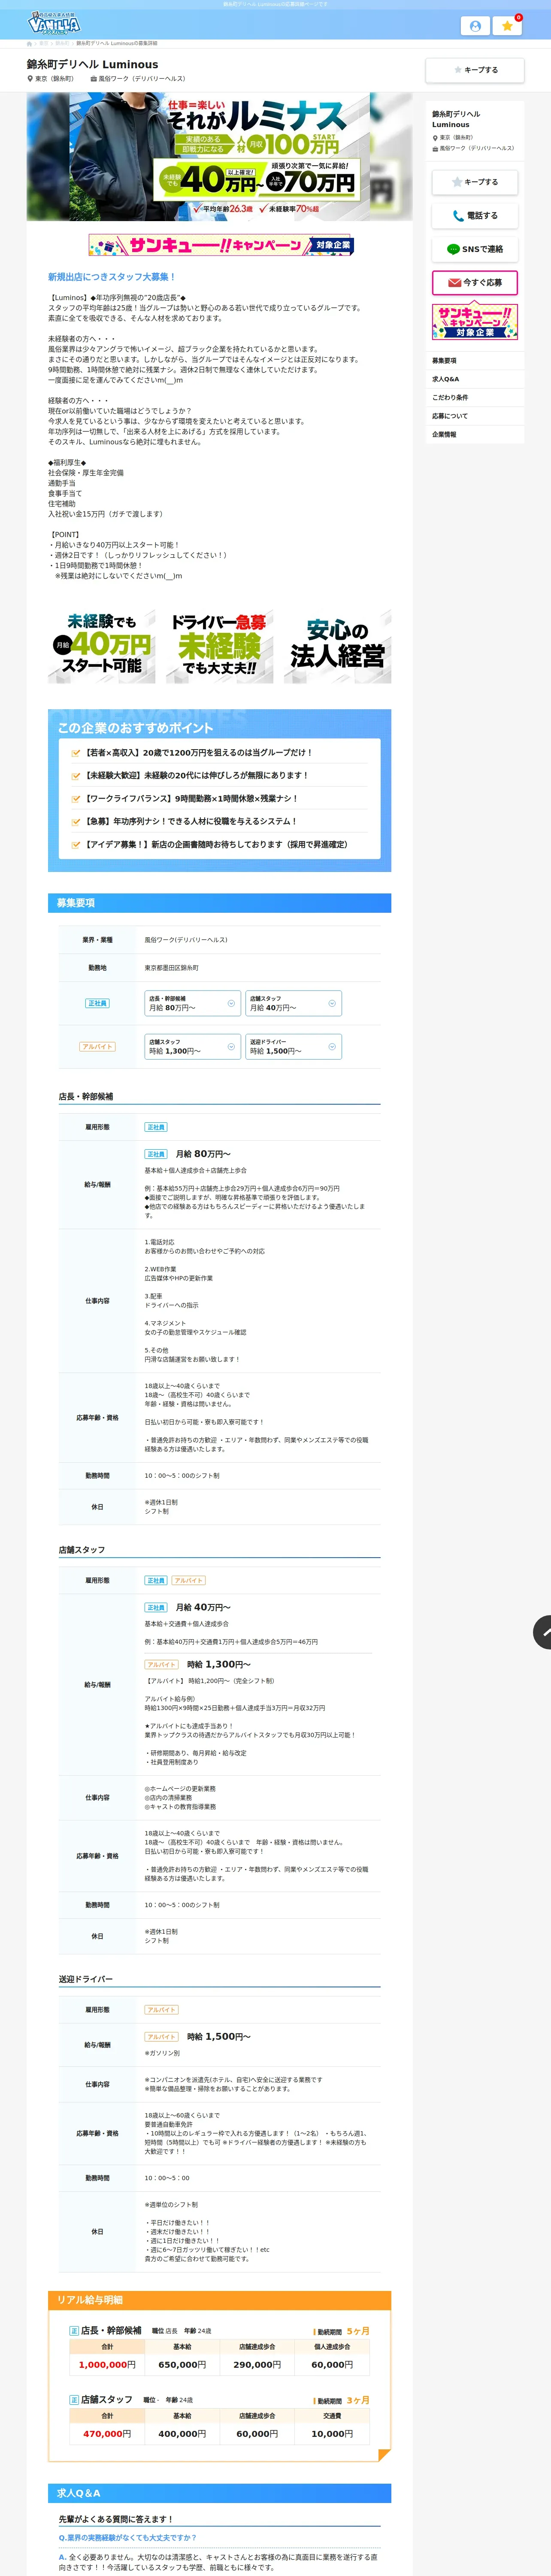Click the 錦糸町 breadcrumb link
The width and height of the screenshot is (551, 2576).
[x=62, y=44]
